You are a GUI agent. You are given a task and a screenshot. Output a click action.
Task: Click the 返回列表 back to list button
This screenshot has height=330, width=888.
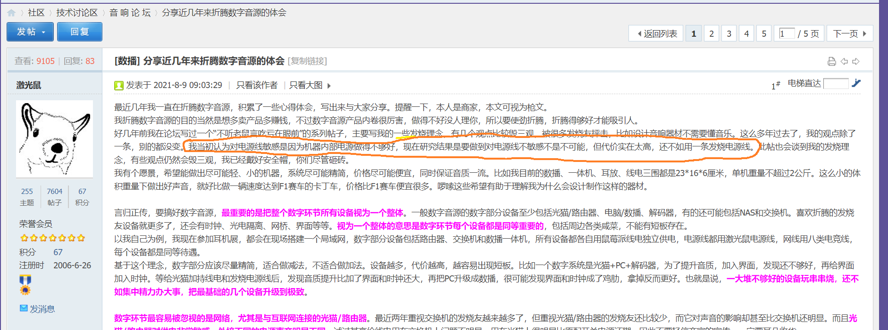point(656,33)
